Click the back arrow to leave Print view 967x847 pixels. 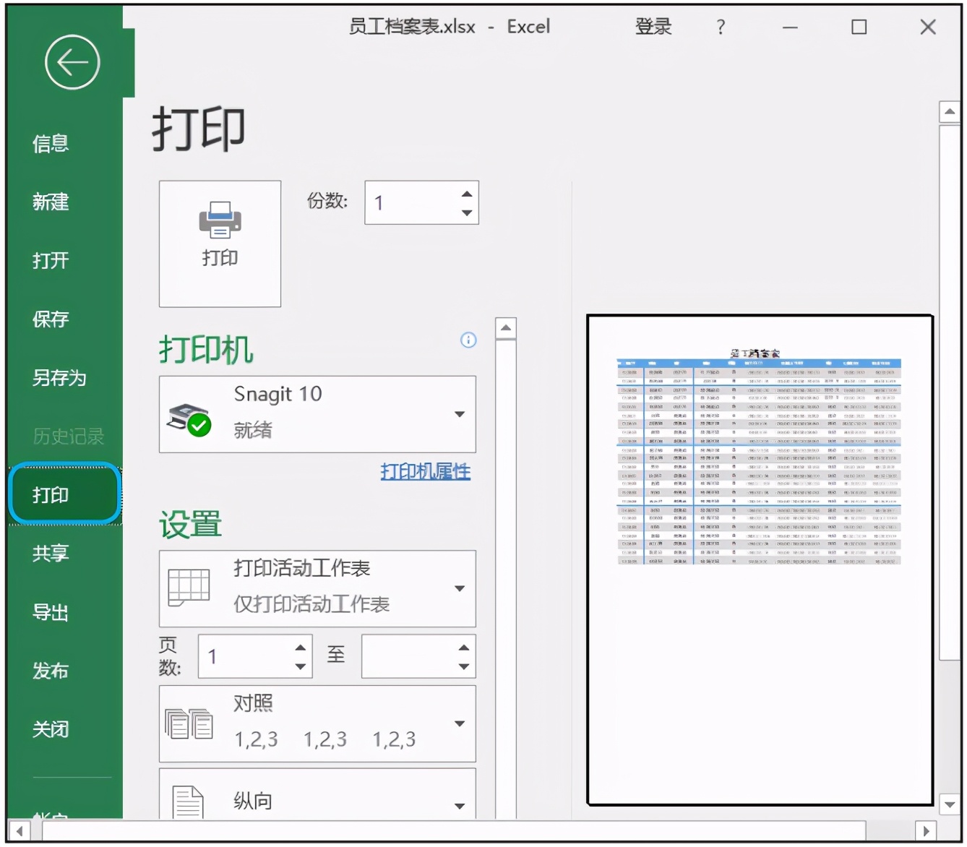click(71, 61)
